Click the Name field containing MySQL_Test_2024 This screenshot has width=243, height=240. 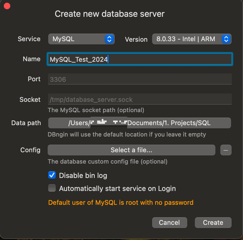coord(140,59)
